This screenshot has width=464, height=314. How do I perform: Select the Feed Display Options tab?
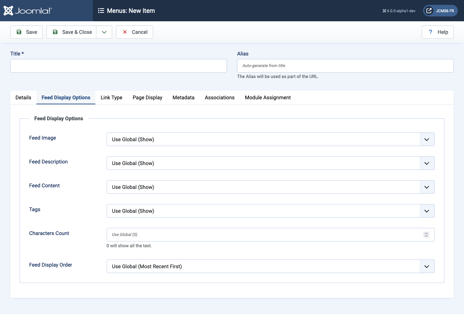click(66, 97)
